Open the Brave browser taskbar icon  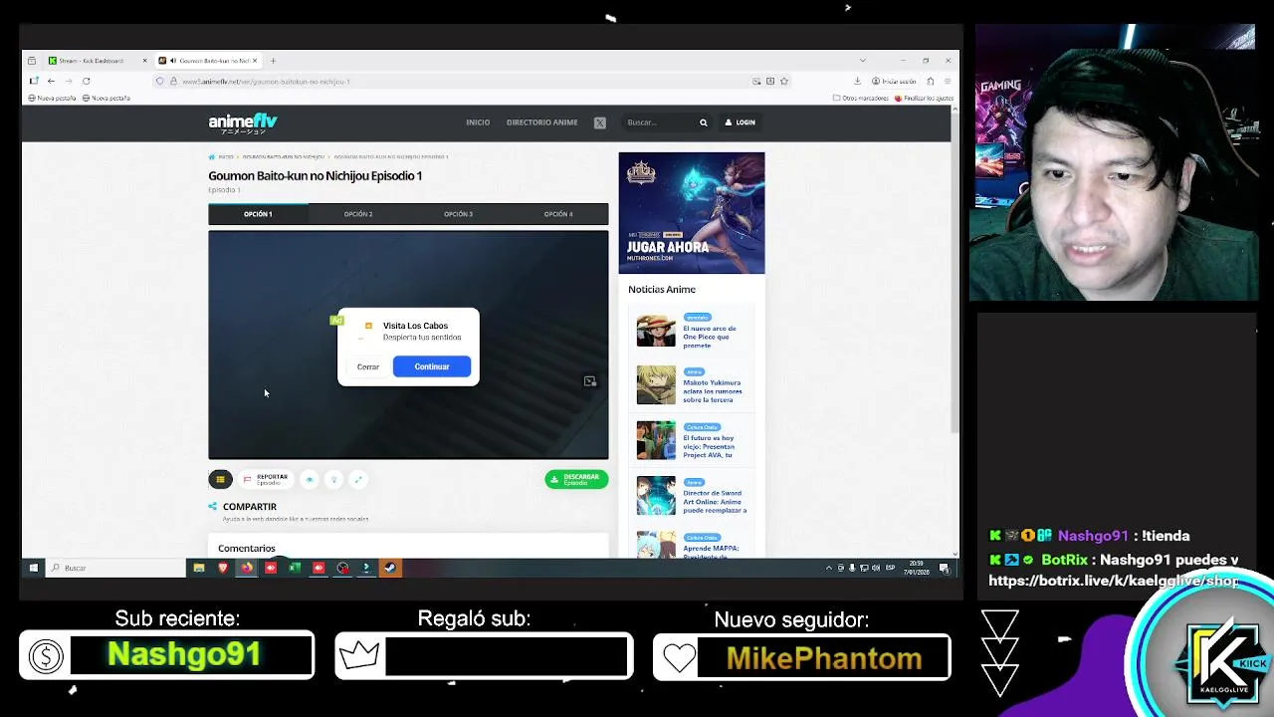click(223, 568)
